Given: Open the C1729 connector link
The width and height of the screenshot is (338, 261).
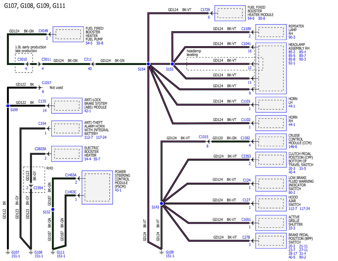Looking at the screenshot, I should tap(205, 10).
